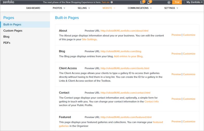Click the Pages sidebar heading
This screenshot has width=204, height=131.
tap(9, 18)
